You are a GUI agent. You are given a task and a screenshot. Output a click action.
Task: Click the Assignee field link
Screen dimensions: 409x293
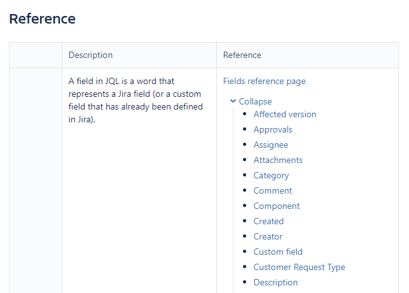(270, 145)
